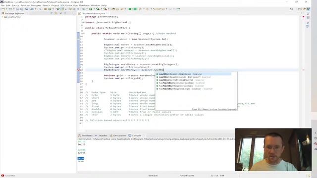Switch to the Console tab
This screenshot has height=178, width=317.
point(135,135)
